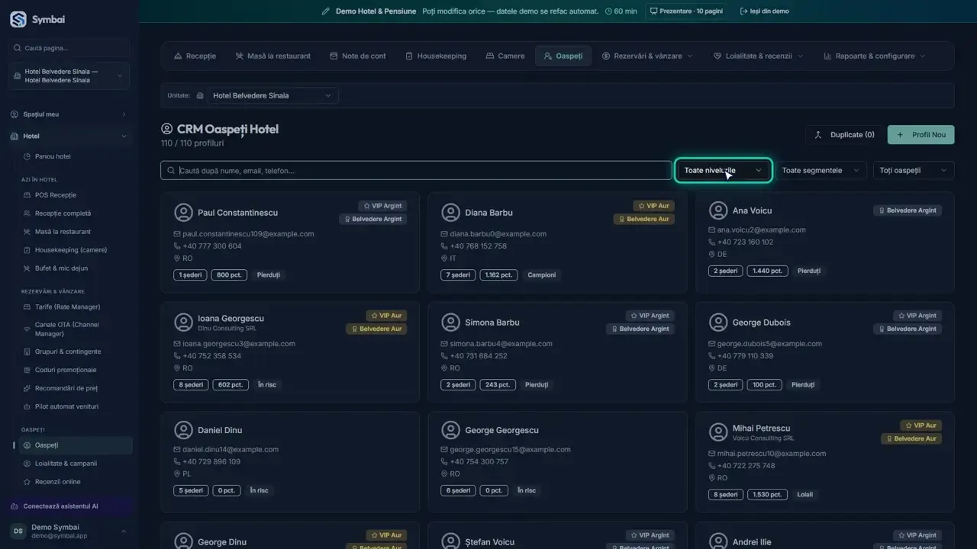Switch to Housekeeping tab
This screenshot has width=977, height=549.
[x=436, y=56]
